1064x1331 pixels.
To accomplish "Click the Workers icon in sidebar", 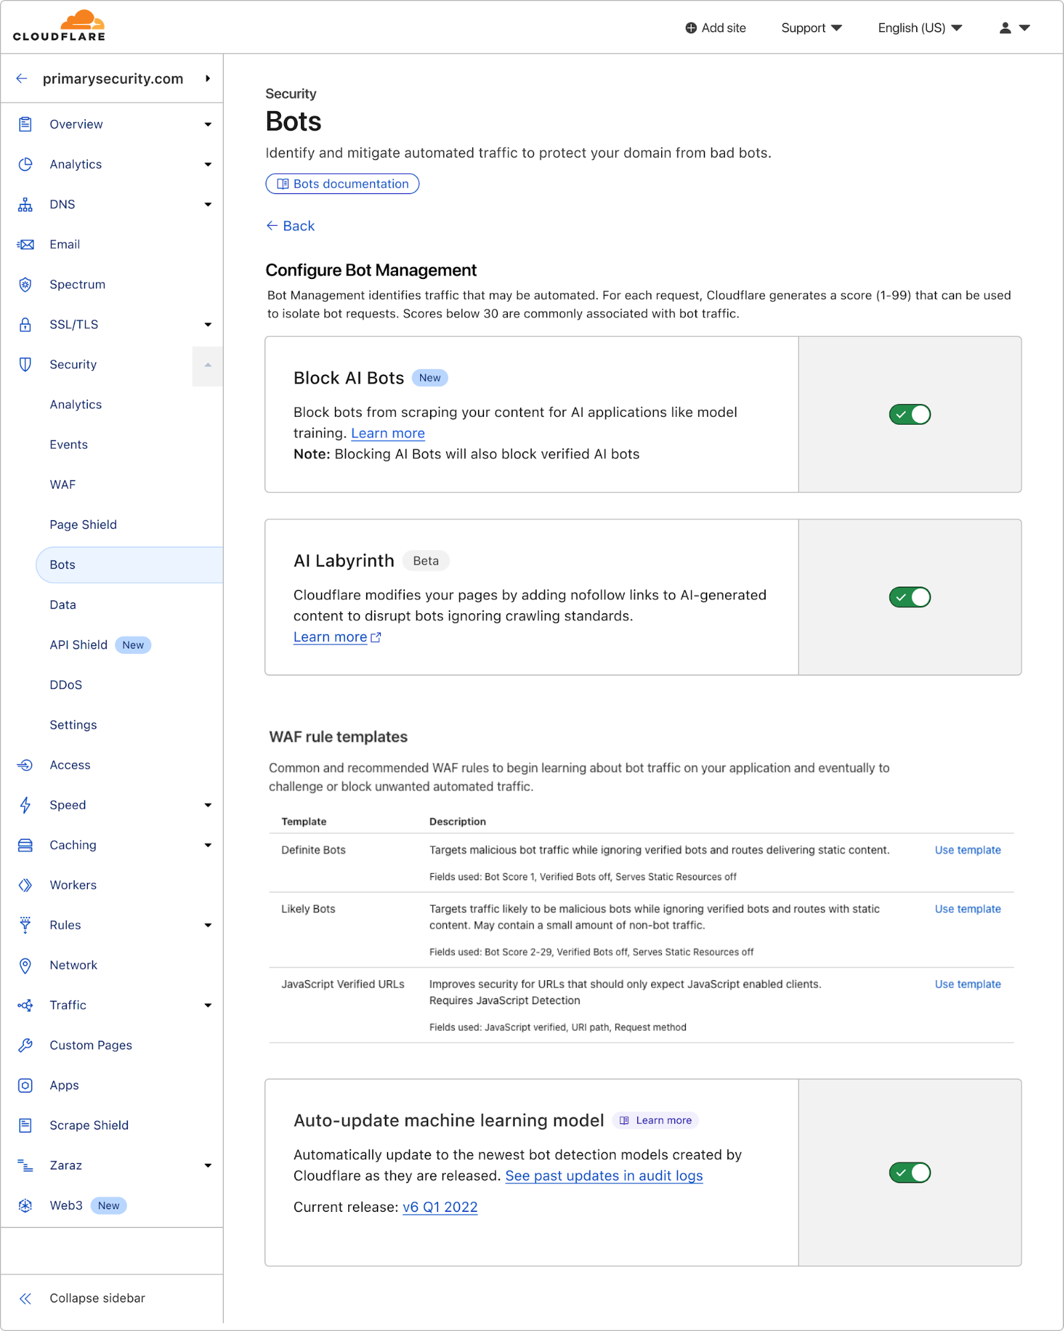I will pyautogui.click(x=25, y=885).
